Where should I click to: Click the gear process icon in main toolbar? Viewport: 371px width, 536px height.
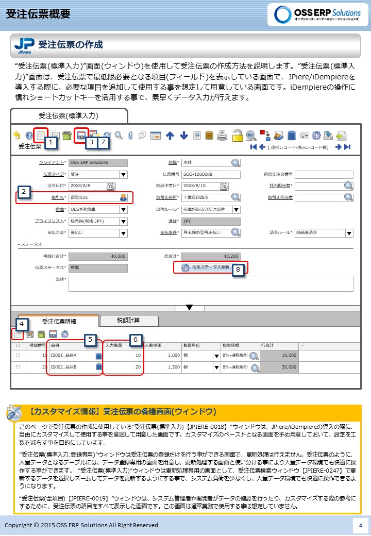[316, 136]
